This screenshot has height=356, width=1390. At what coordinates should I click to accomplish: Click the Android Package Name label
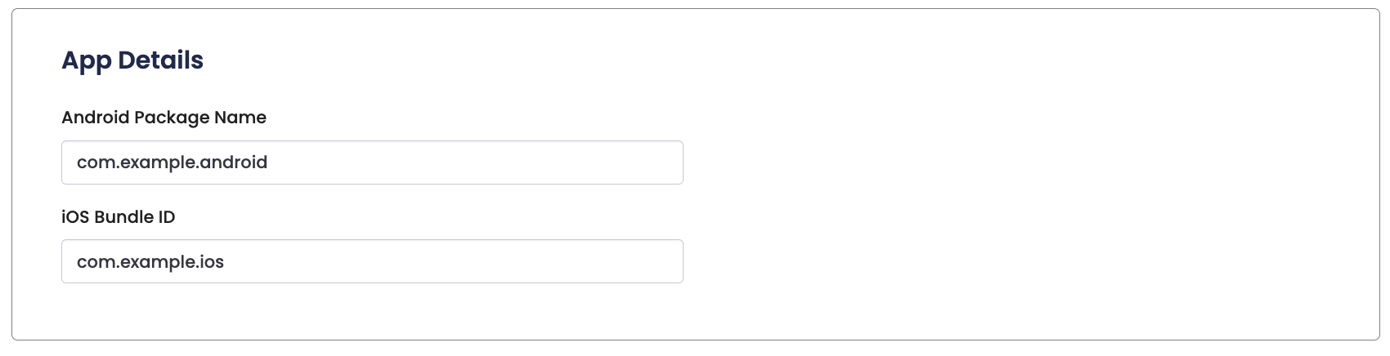[x=164, y=118]
